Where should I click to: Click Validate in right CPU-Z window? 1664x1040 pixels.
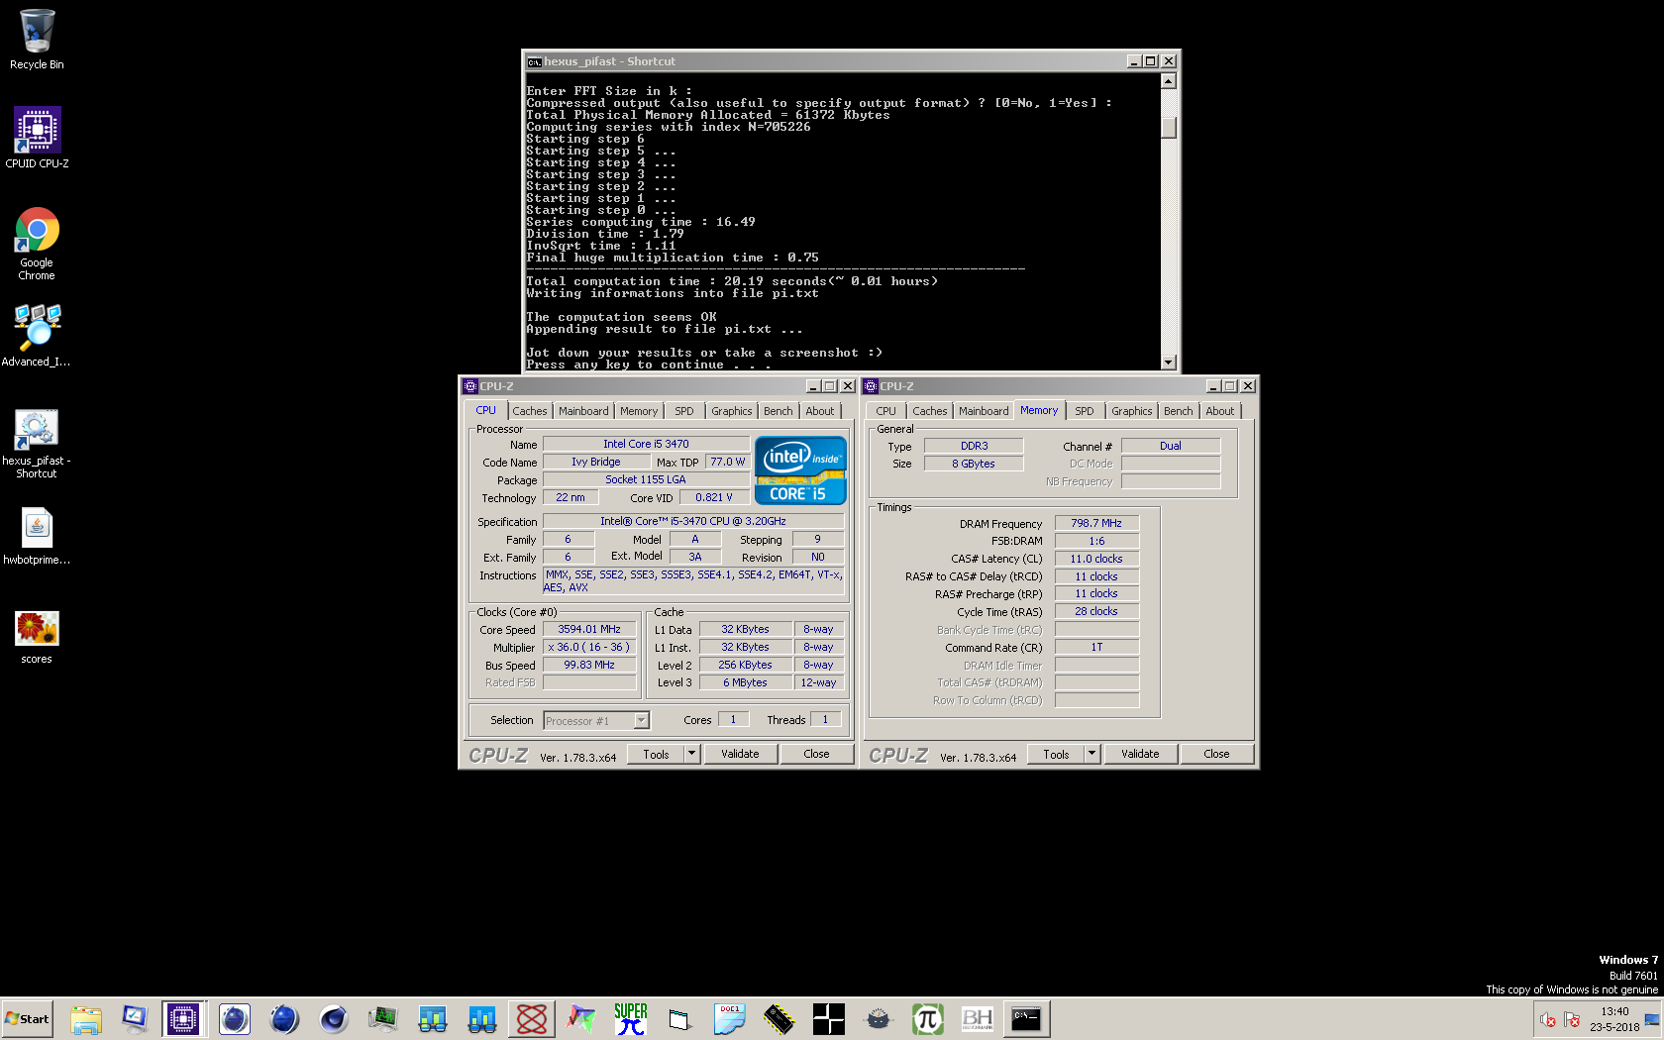[x=1140, y=755]
